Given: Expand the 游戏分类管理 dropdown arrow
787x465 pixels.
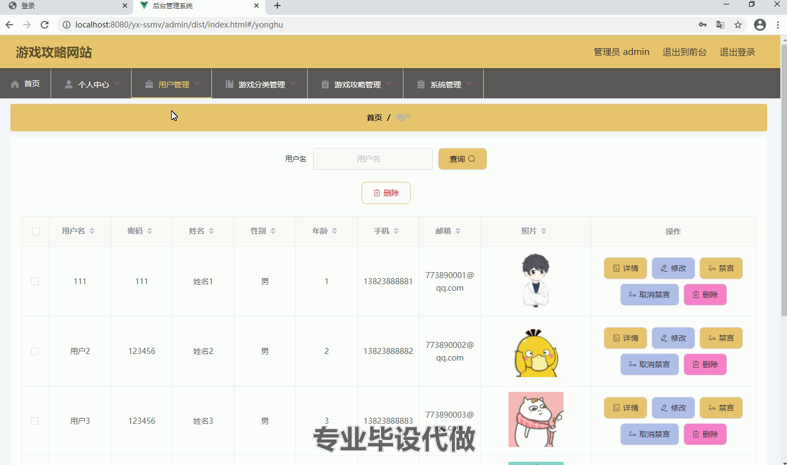Looking at the screenshot, I should pos(293,84).
